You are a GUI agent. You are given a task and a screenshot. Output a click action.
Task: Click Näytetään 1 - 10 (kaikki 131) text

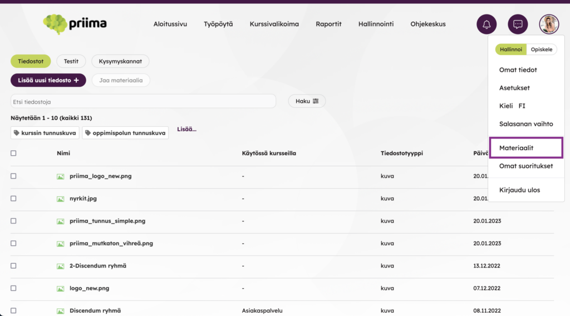(x=51, y=118)
